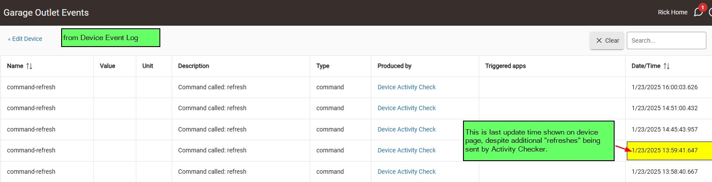712x182 pixels.
Task: Sort by Name column arrows
Action: [x=29, y=66]
